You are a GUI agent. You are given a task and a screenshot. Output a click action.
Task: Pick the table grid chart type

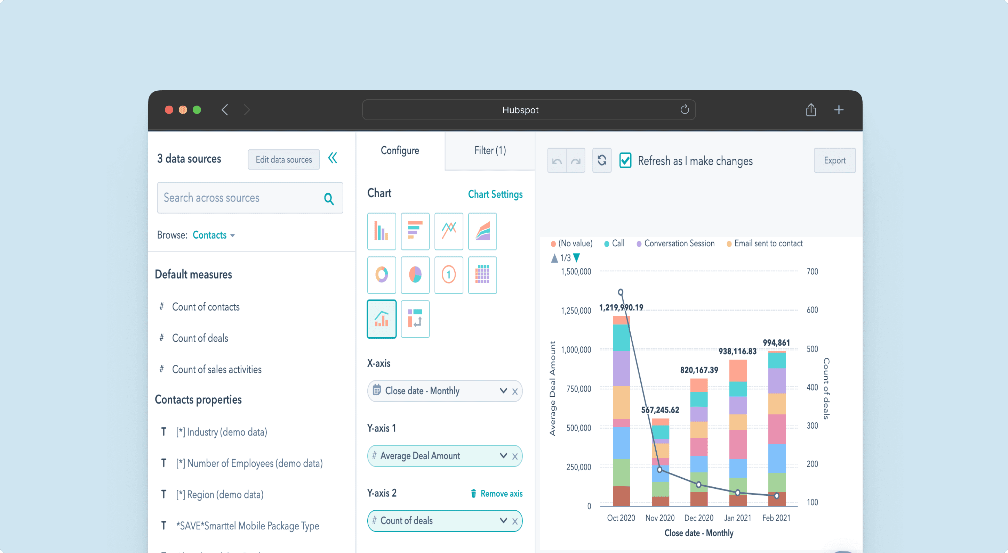tap(482, 275)
